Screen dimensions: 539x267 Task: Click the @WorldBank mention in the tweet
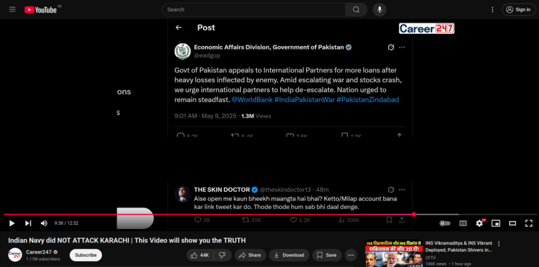tap(252, 99)
